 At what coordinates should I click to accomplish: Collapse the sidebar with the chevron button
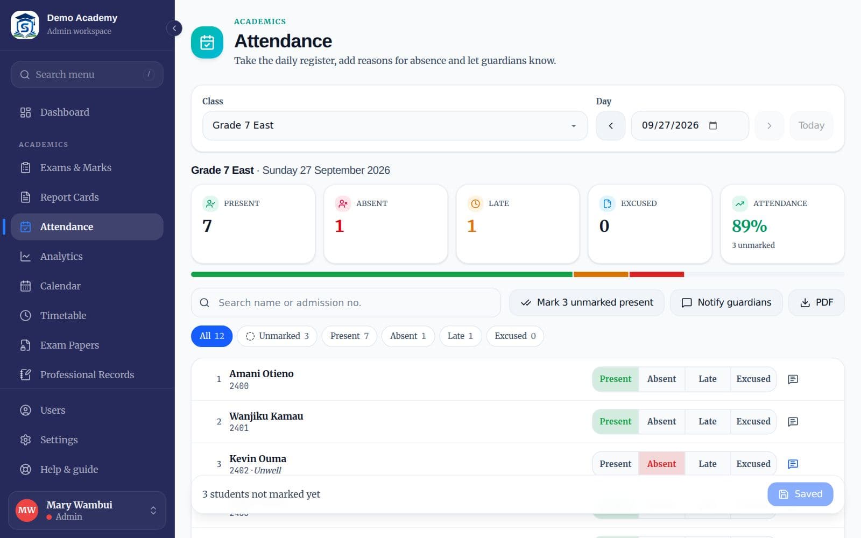(x=174, y=28)
